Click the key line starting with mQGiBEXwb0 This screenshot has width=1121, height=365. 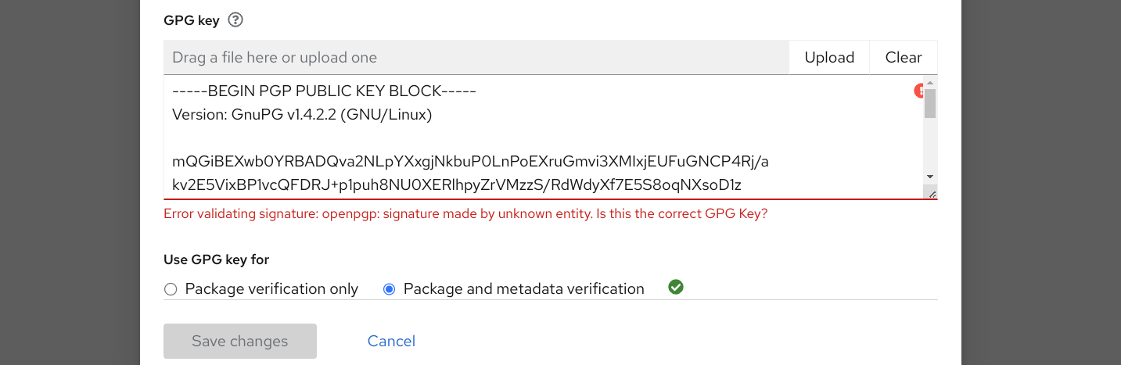tap(470, 162)
